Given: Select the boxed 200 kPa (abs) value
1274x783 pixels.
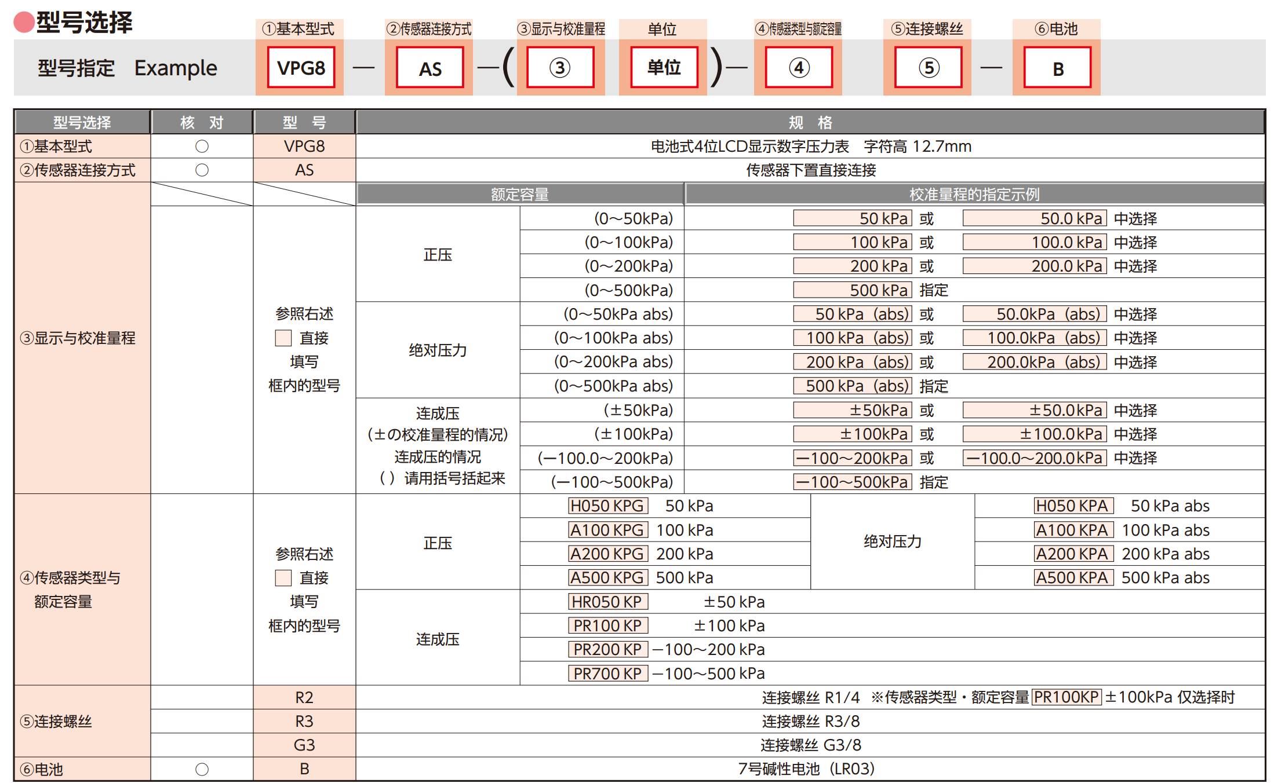Looking at the screenshot, I should point(853,362).
